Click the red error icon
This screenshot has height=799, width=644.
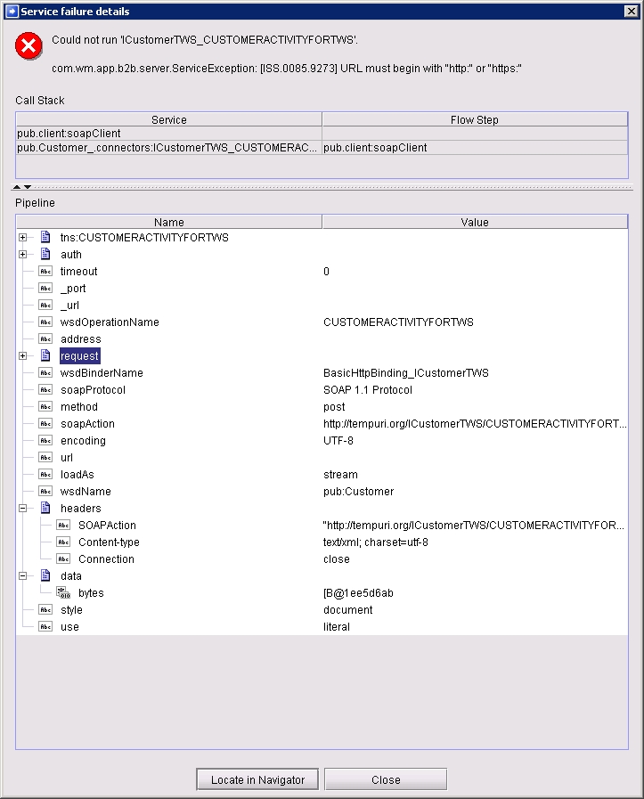(x=29, y=45)
